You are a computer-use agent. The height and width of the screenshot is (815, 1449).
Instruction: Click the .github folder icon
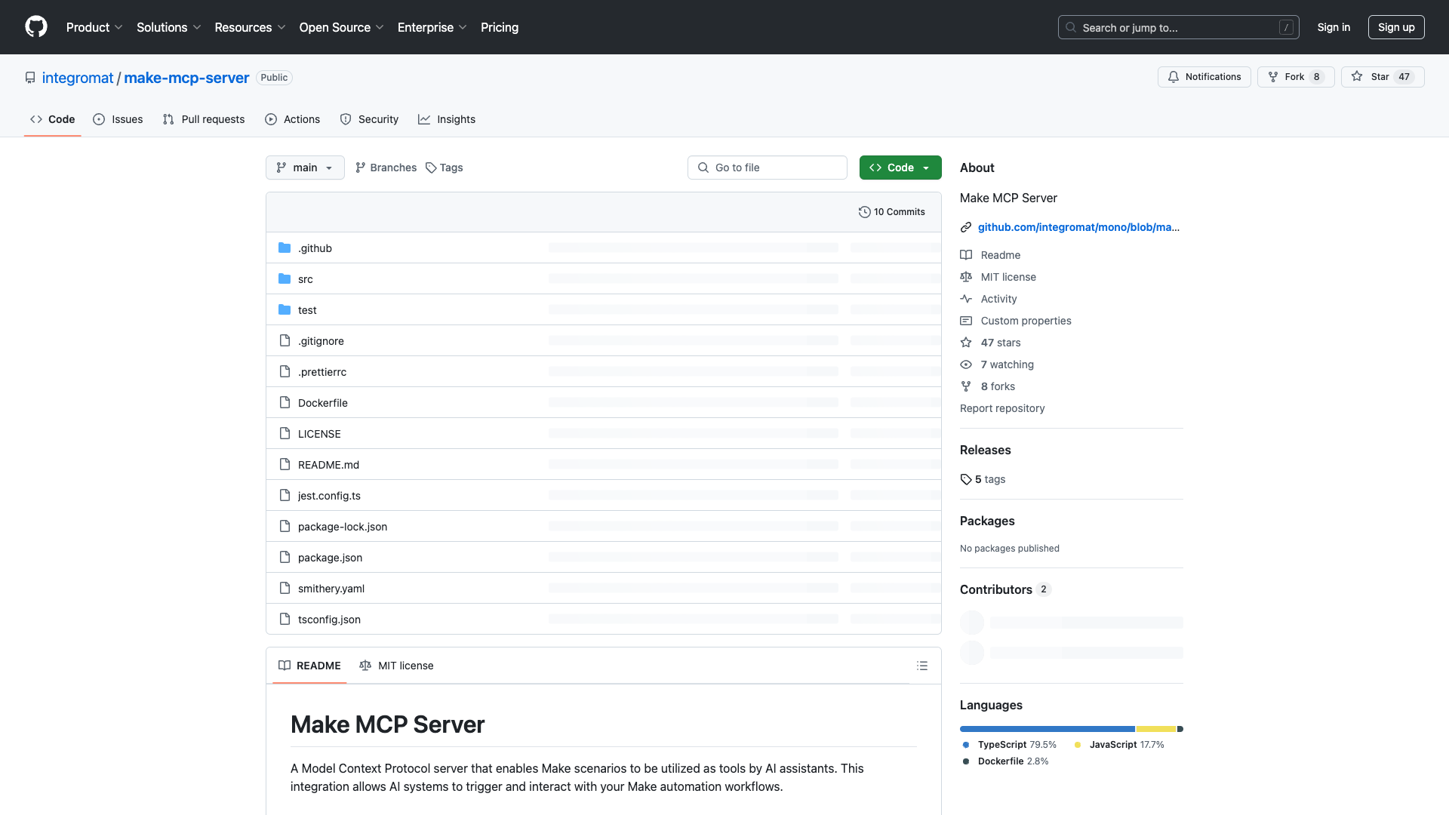click(285, 248)
